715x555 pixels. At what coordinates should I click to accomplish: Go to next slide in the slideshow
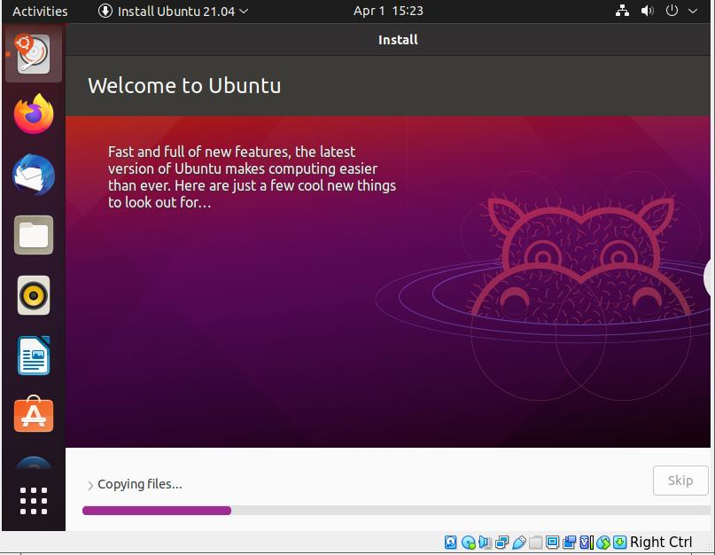tap(708, 277)
